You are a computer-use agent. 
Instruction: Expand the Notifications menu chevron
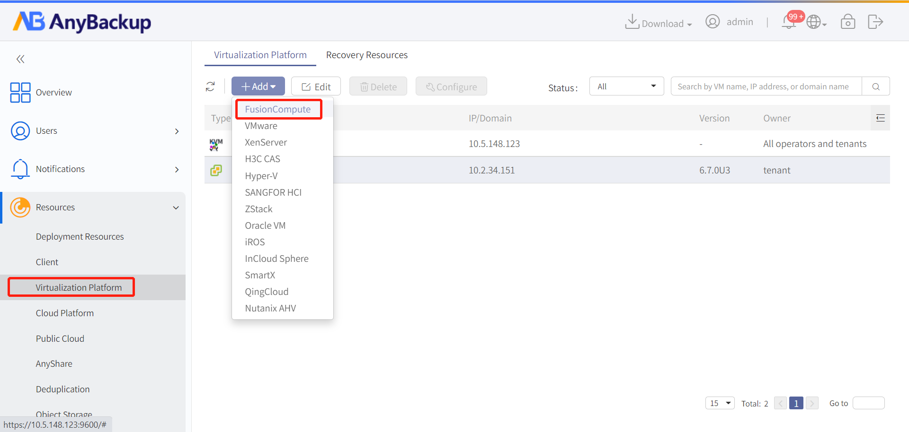(177, 169)
